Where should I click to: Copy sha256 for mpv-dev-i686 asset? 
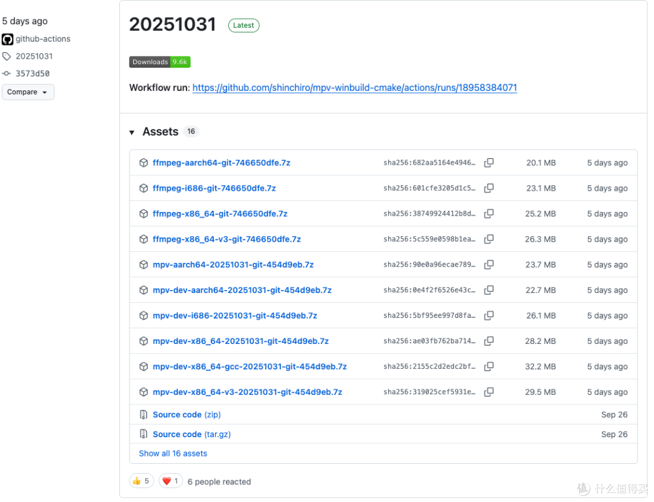[x=489, y=315]
